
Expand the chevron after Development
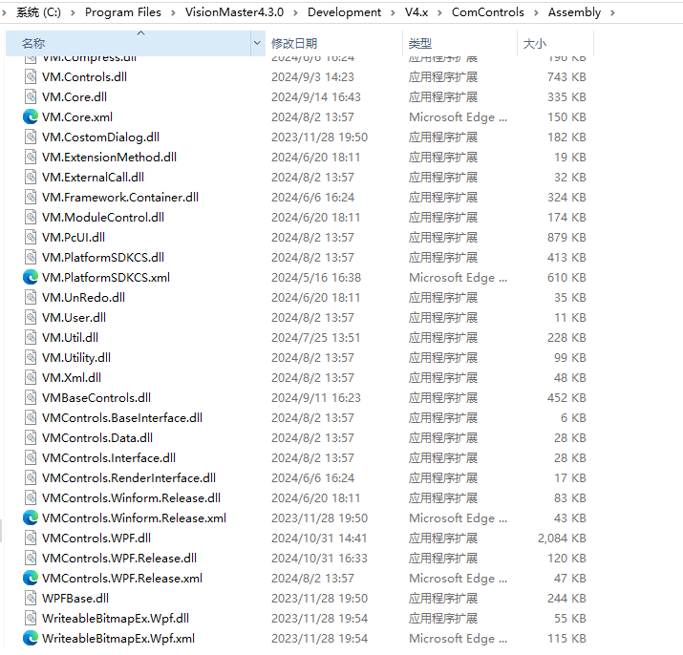(x=393, y=12)
